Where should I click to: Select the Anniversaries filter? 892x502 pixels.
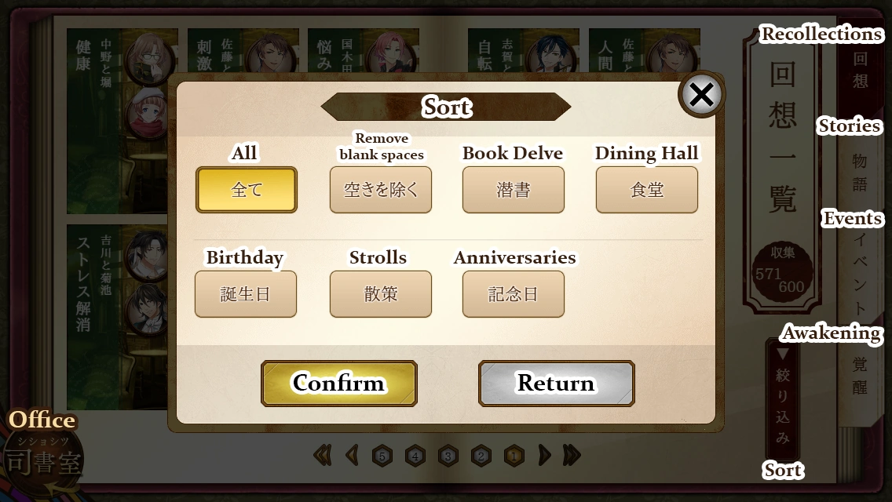pos(513,294)
